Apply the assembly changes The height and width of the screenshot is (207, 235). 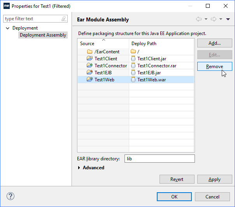click(x=214, y=179)
